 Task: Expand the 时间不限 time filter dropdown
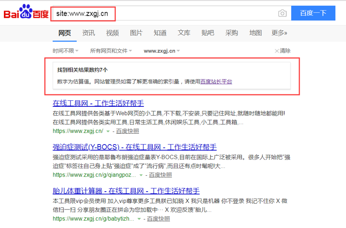point(66,51)
